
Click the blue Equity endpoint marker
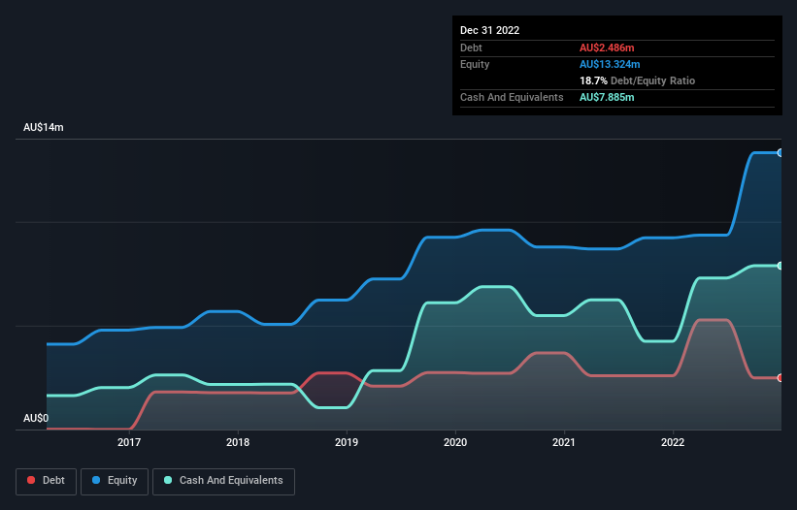click(780, 153)
